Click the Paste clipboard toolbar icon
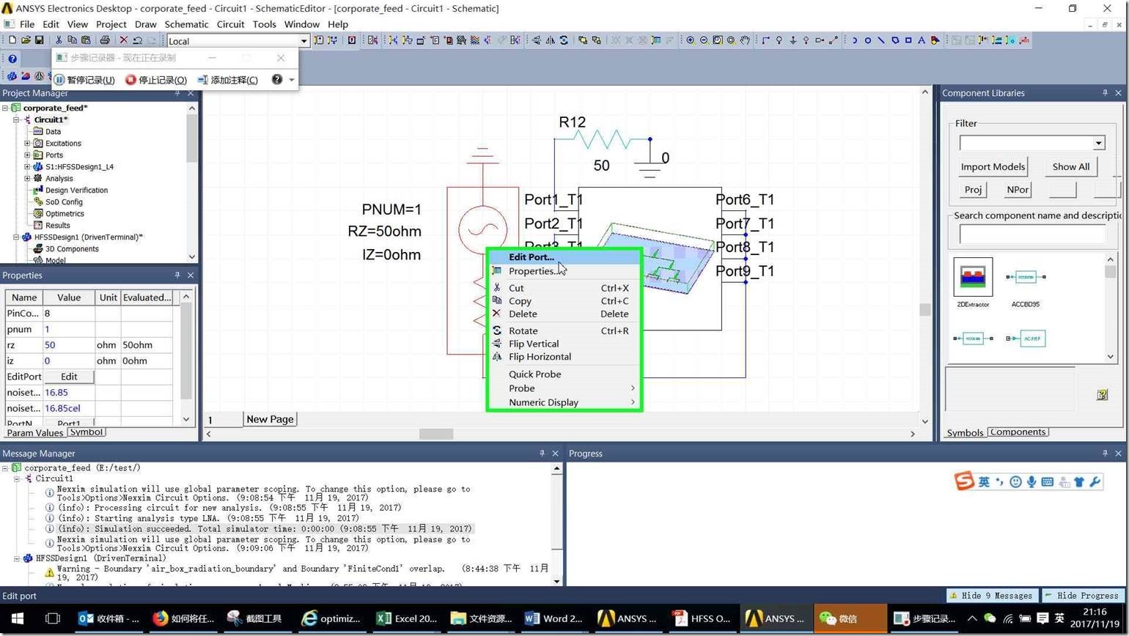 [x=86, y=40]
